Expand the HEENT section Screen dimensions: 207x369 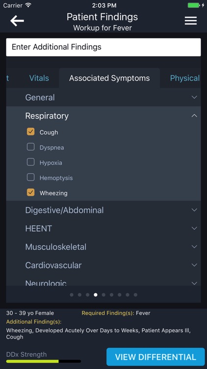(x=103, y=228)
